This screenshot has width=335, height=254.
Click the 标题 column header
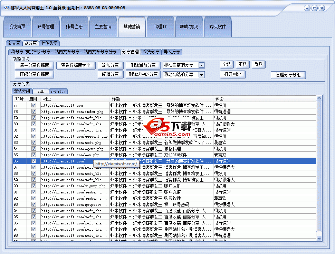pos(161,99)
